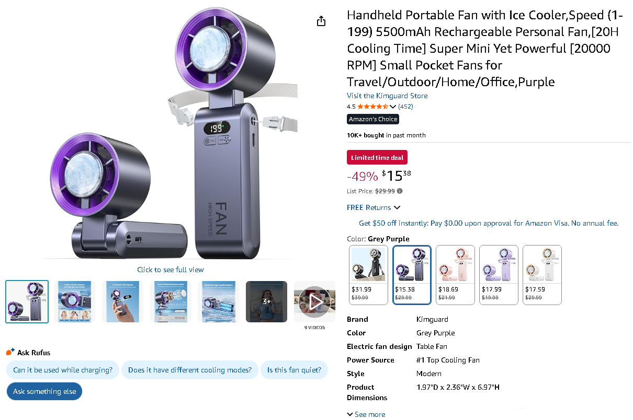This screenshot has height=420, width=633.
Task: Choose the light purple $17.99 swatch
Action: tap(499, 275)
